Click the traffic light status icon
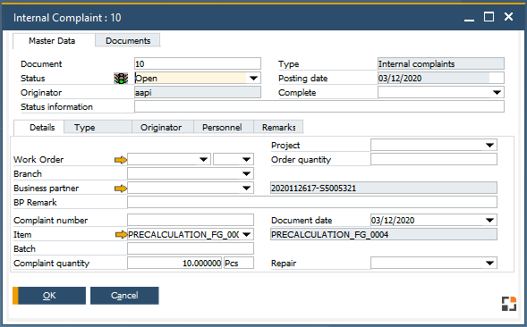 (x=121, y=79)
